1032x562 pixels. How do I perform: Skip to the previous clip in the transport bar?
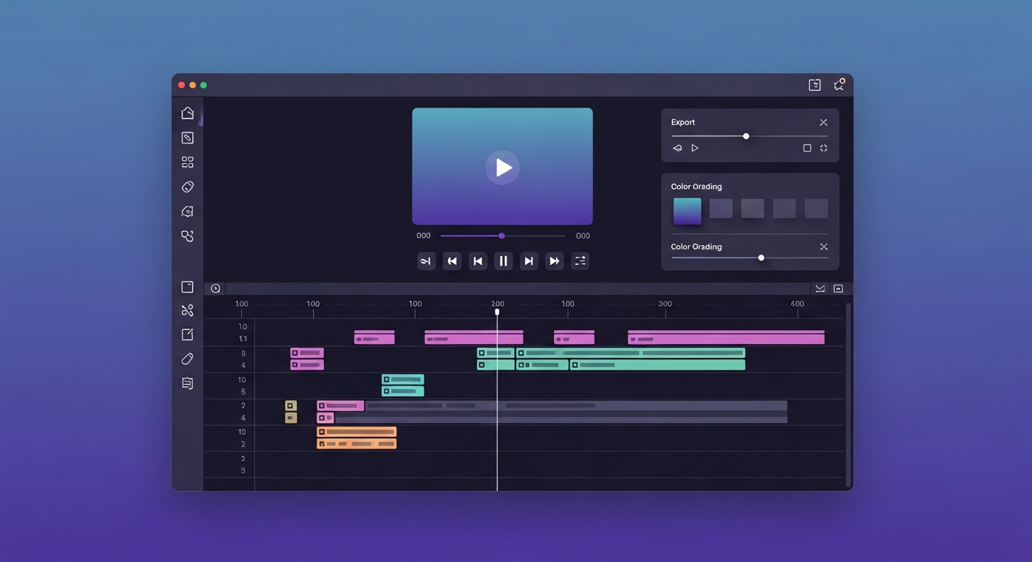coord(478,261)
